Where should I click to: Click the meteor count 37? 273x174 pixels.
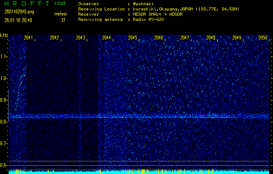[63, 20]
